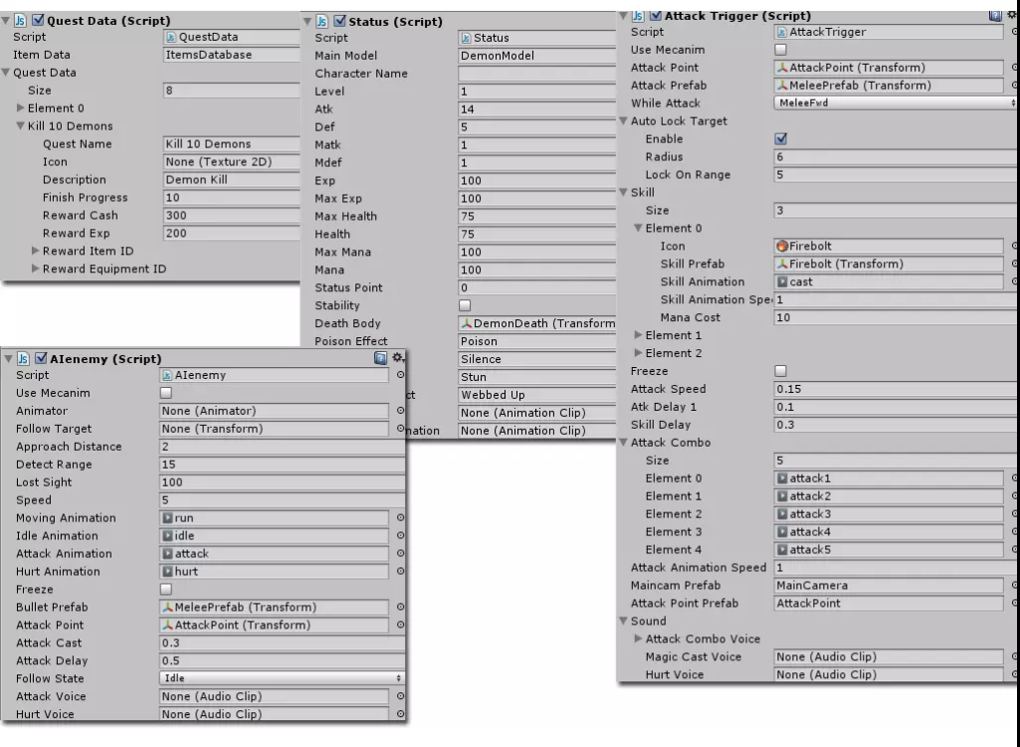
Task: Expand Reward Item ID foldout
Action: tap(35, 251)
